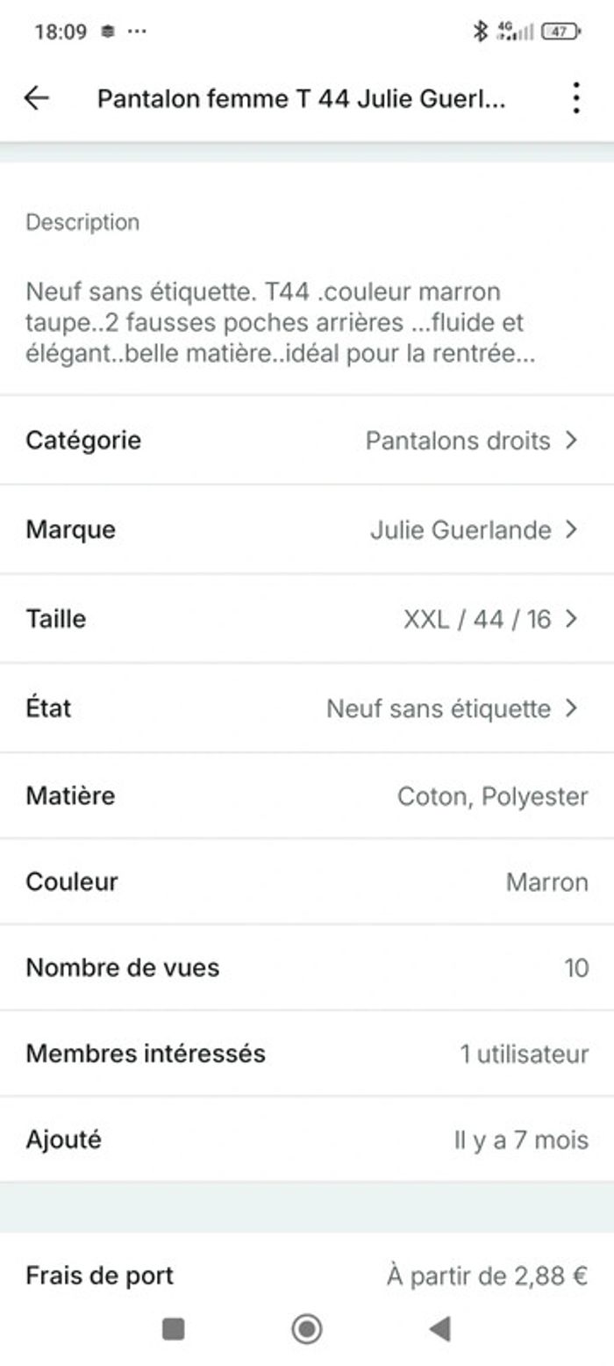614x1366 pixels.
Task: Tap the Android recent apps square
Action: tap(174, 1330)
